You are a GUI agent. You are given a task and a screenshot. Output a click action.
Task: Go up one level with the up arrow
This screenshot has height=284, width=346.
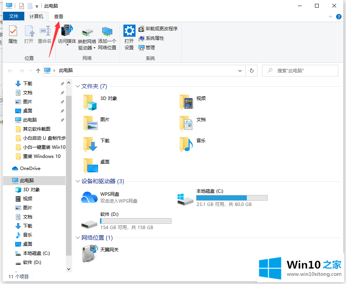pyautogui.click(x=38, y=70)
